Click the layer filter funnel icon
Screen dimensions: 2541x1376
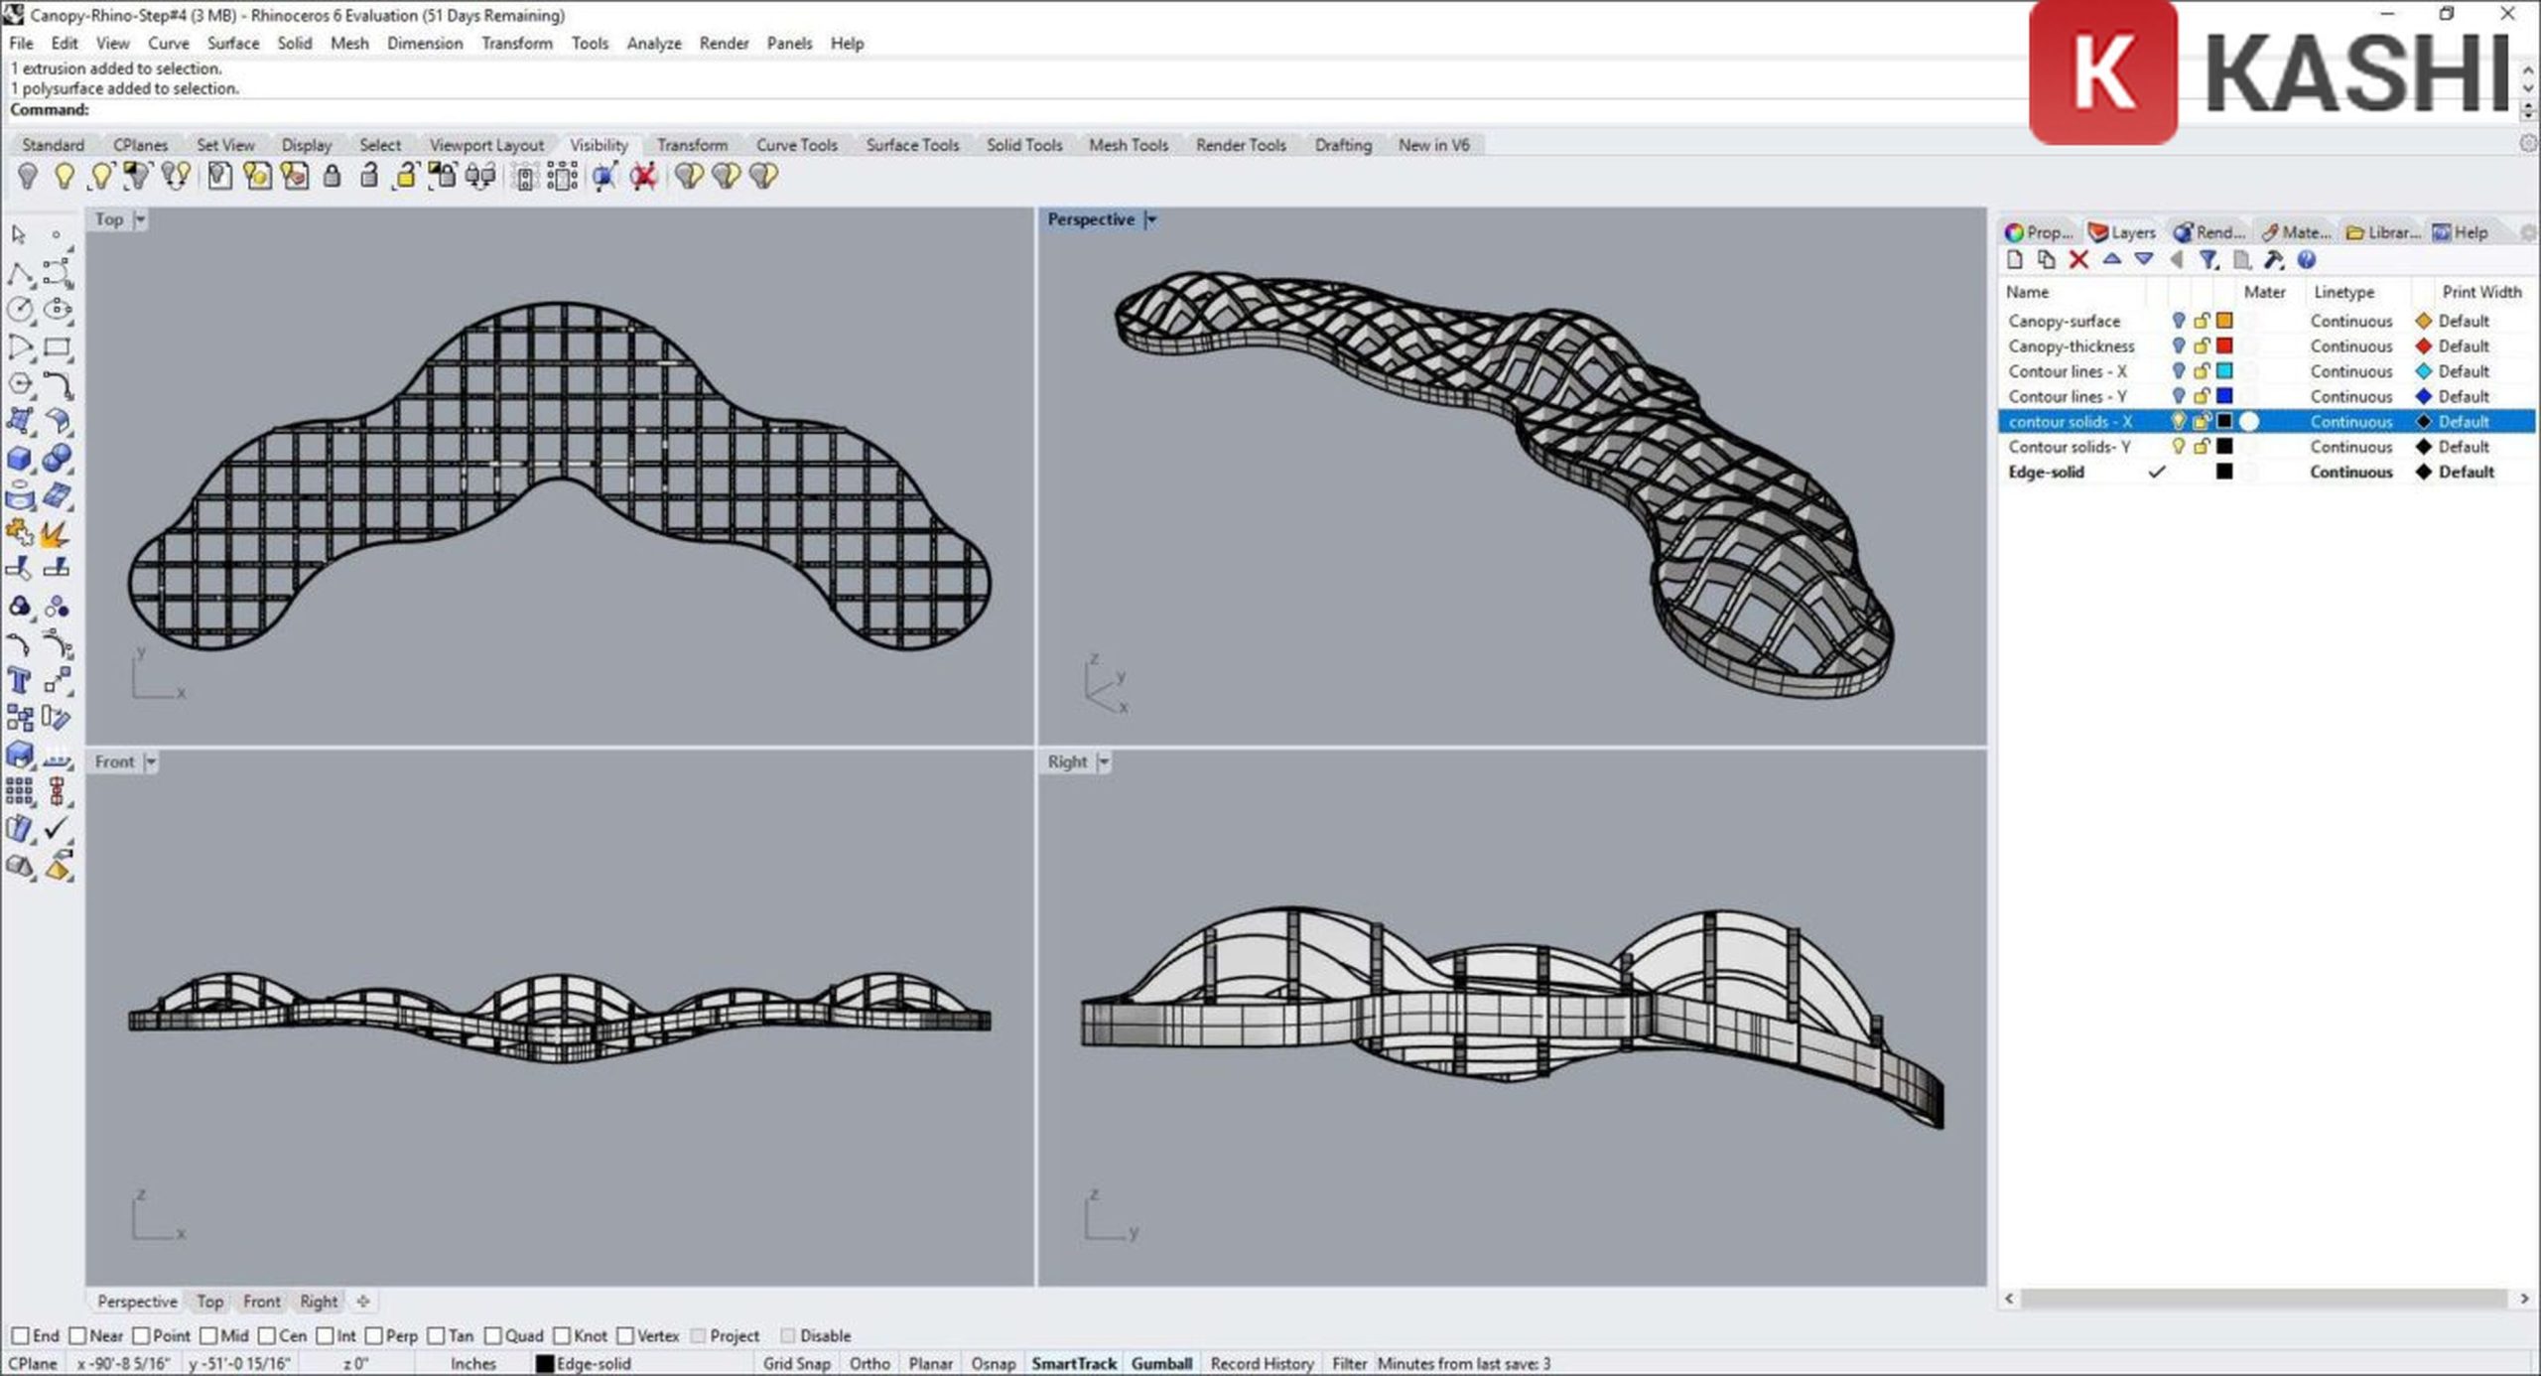pyautogui.click(x=2207, y=260)
